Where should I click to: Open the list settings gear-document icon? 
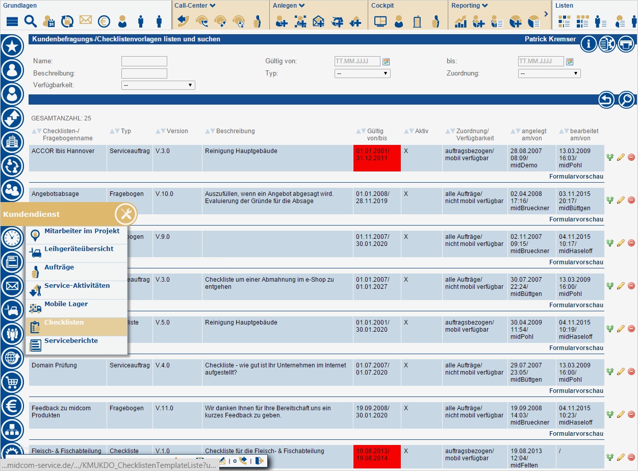(607, 44)
